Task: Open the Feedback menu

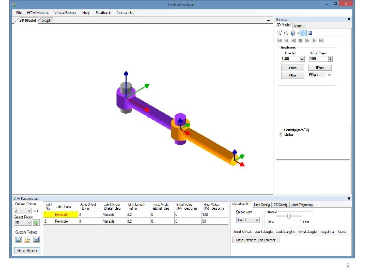Action: pos(103,13)
